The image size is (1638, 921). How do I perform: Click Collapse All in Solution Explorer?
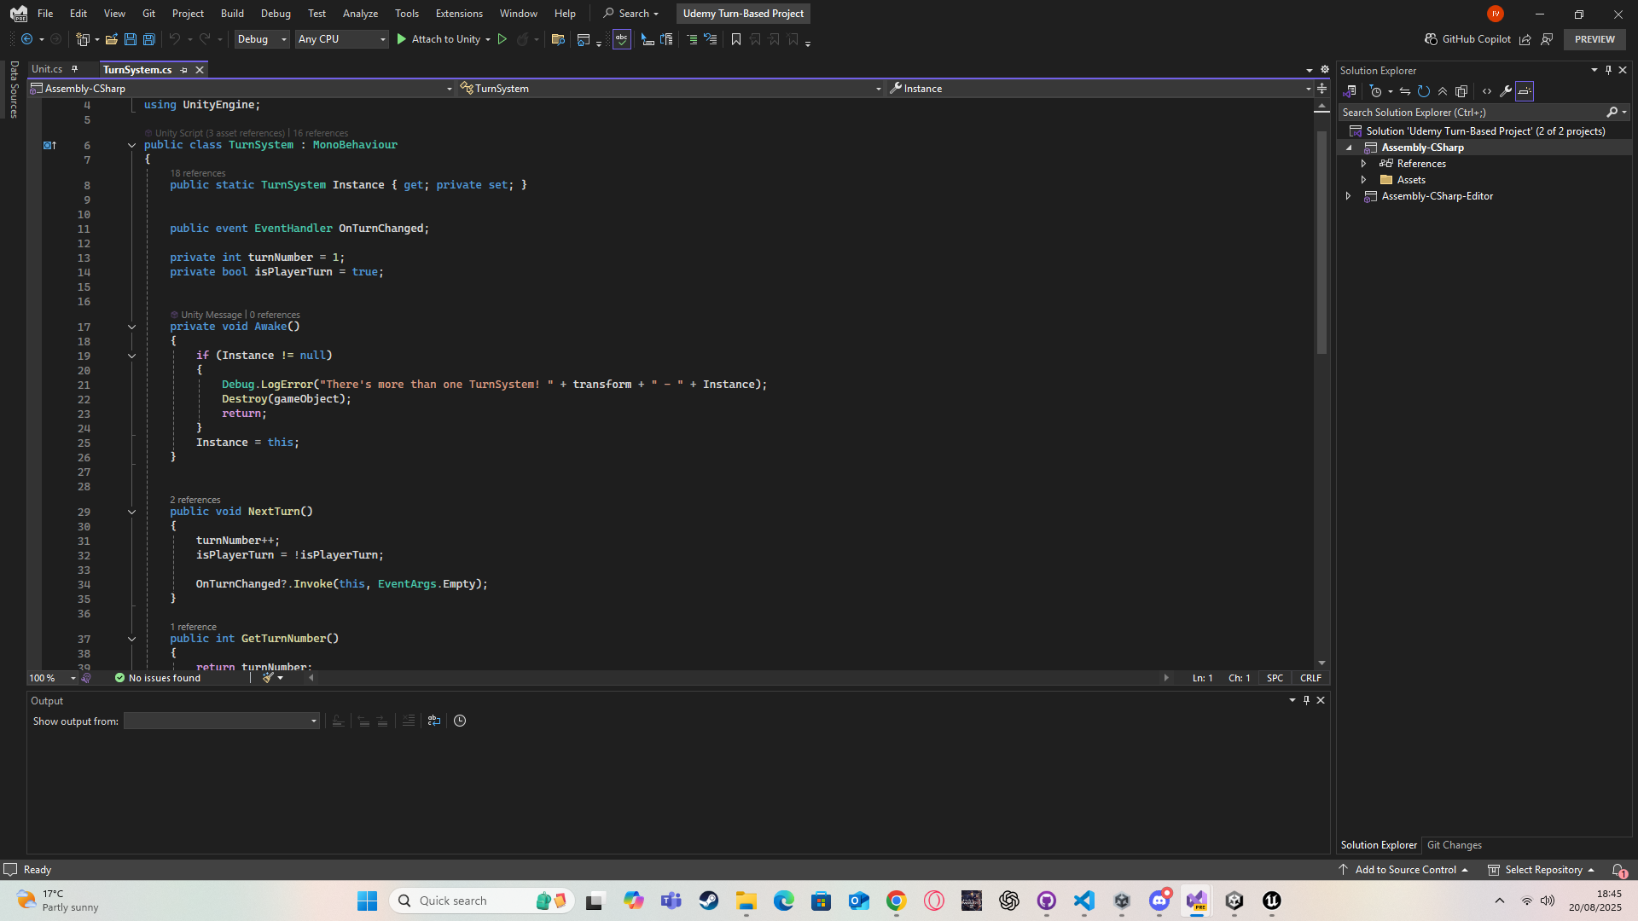click(1443, 91)
